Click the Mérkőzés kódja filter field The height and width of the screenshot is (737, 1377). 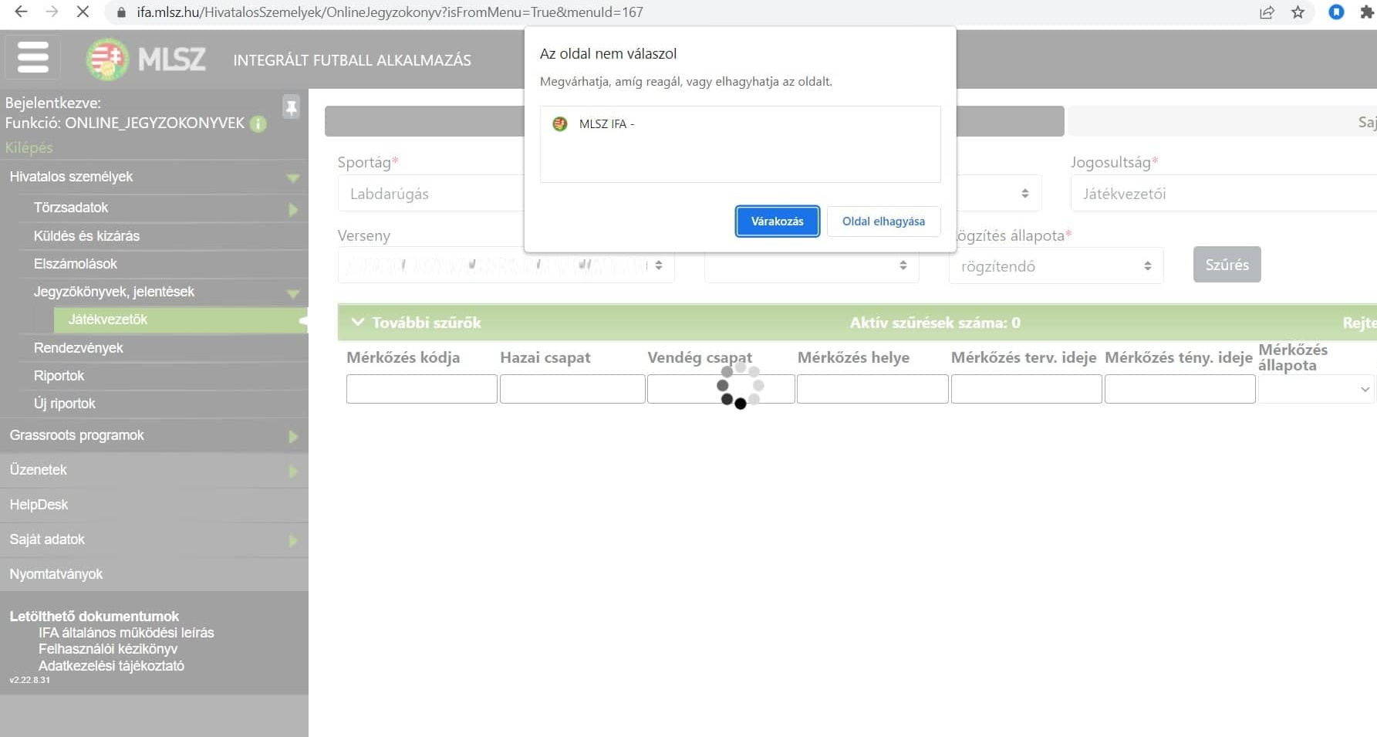[x=421, y=389]
